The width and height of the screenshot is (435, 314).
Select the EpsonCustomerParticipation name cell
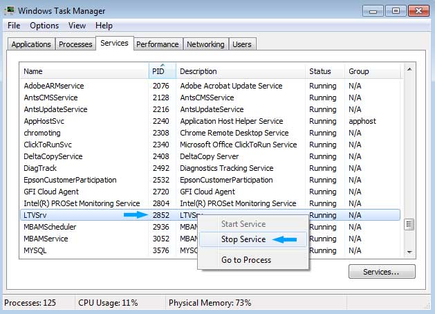[x=70, y=180]
